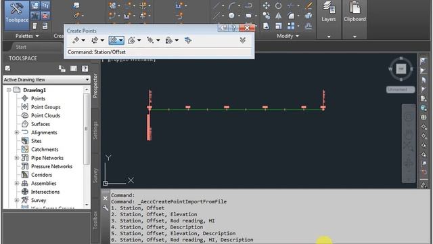Open the Interpolate points dropdown arrow

[158, 41]
